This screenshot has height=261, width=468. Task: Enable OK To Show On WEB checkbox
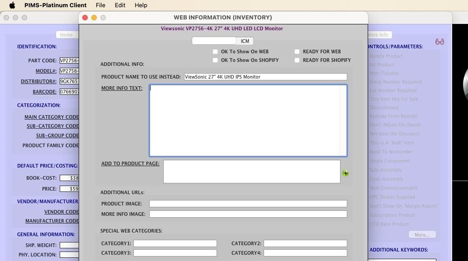click(215, 51)
